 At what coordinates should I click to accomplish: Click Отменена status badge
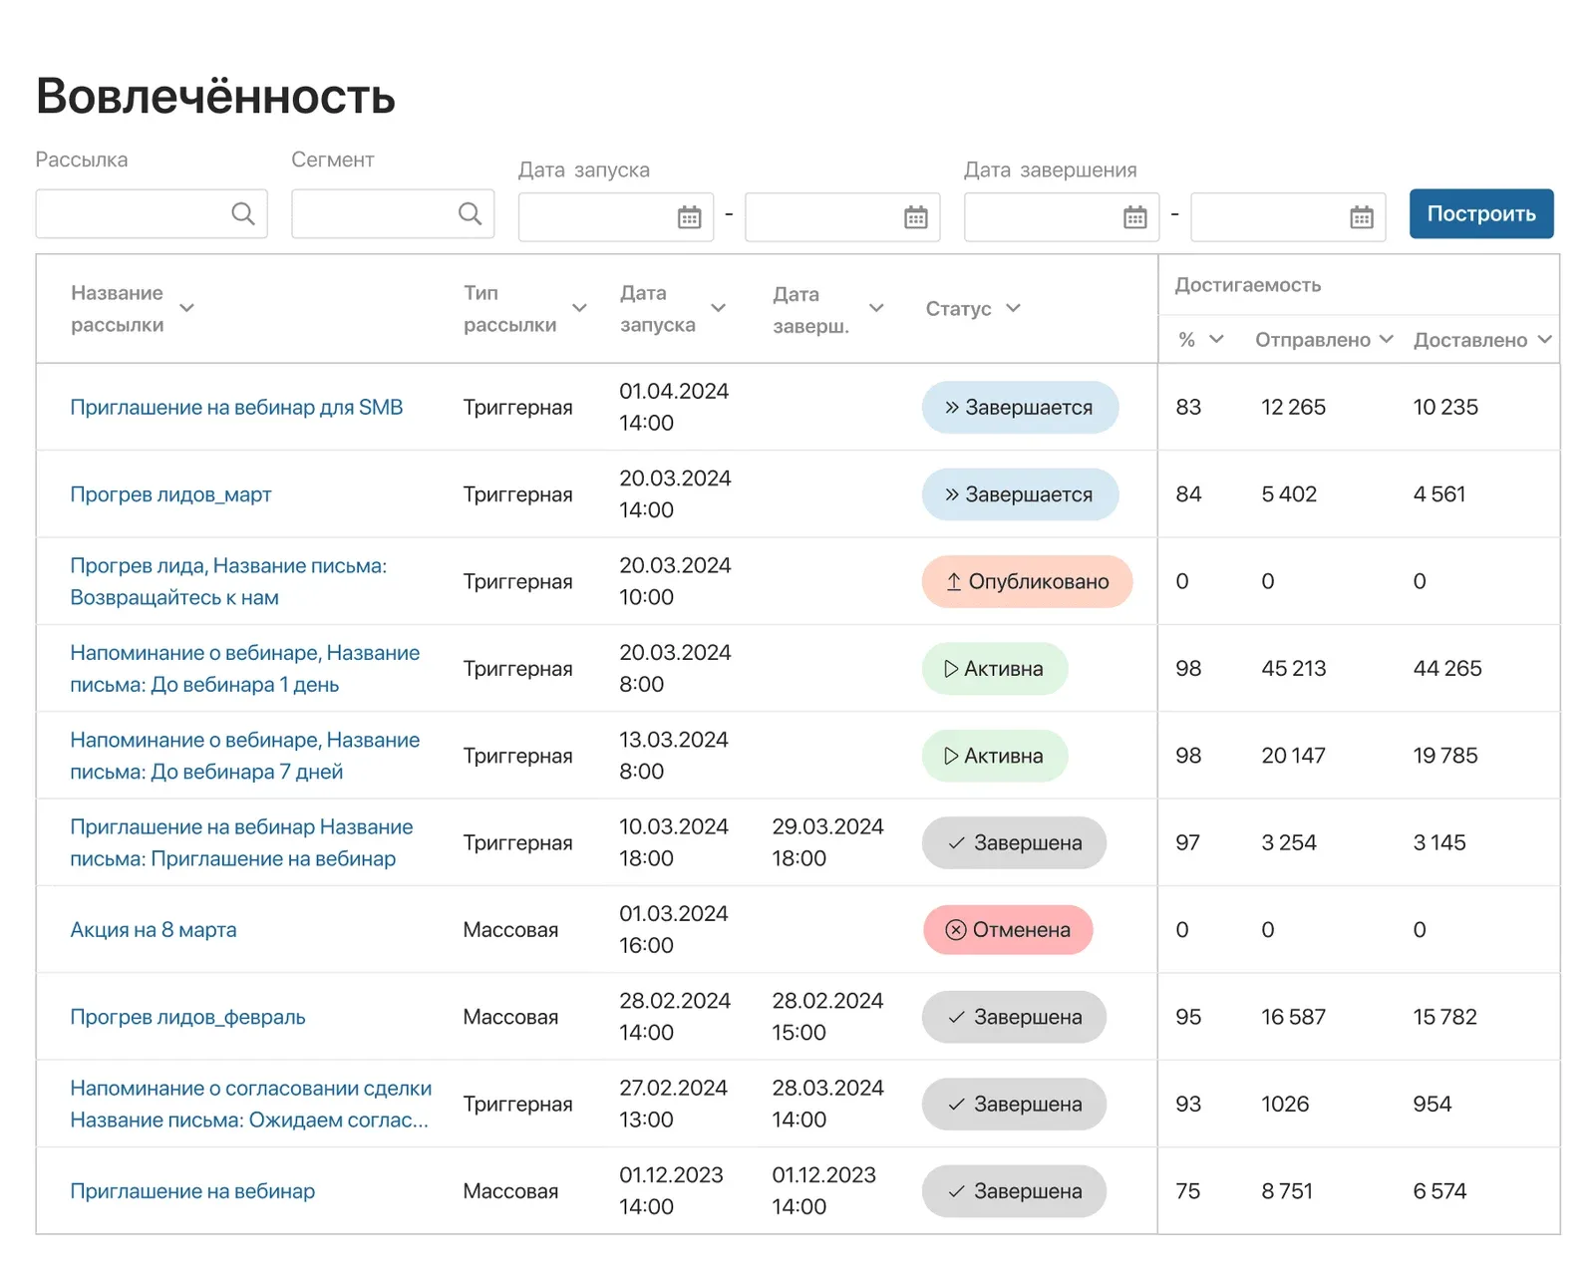[x=1008, y=929]
